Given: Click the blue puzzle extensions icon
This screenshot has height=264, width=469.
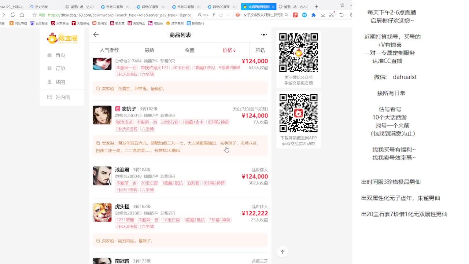Looking at the screenshot, I should tap(314, 15).
